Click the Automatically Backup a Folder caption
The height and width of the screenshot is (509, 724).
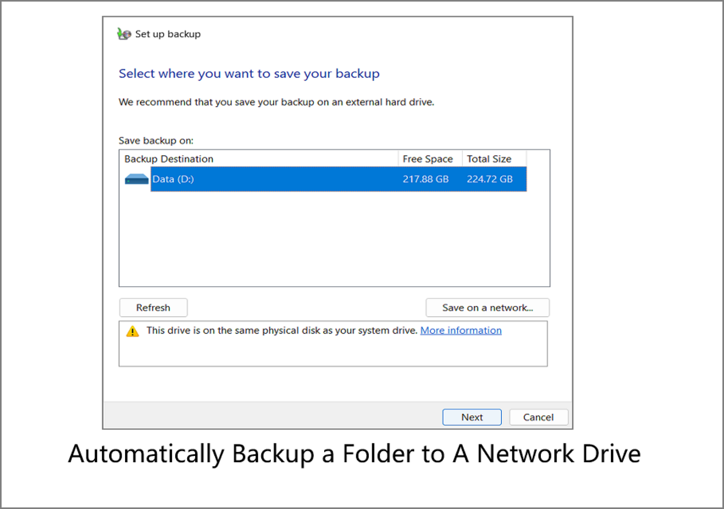pos(354,454)
